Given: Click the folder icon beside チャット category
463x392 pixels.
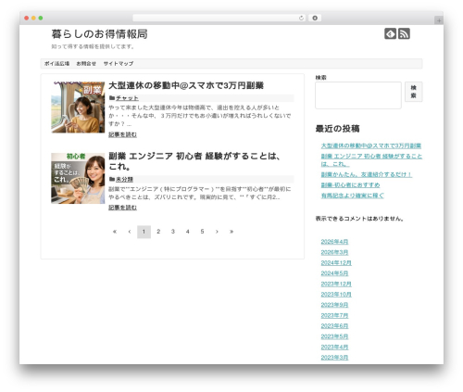Looking at the screenshot, I should 112,98.
